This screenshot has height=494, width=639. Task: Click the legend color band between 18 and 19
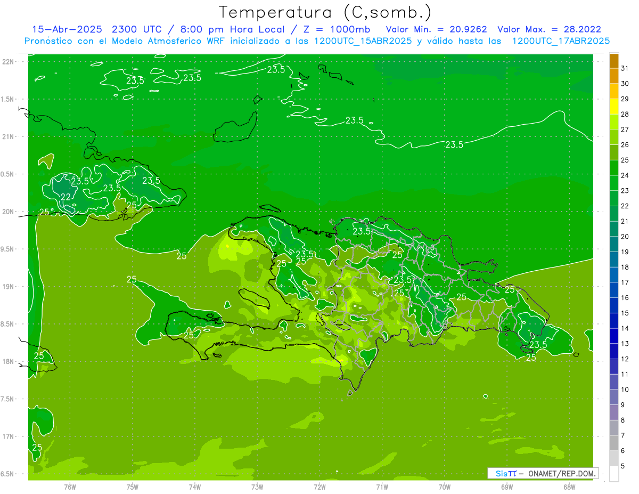coord(614,260)
